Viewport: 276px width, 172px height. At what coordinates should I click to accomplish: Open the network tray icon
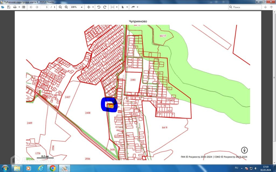coord(251,168)
